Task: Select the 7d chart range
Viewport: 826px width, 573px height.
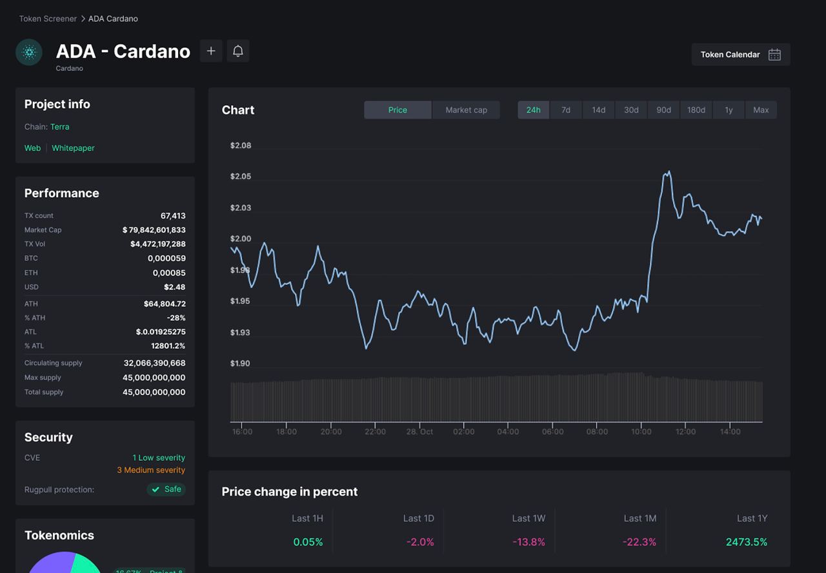Action: tap(566, 110)
